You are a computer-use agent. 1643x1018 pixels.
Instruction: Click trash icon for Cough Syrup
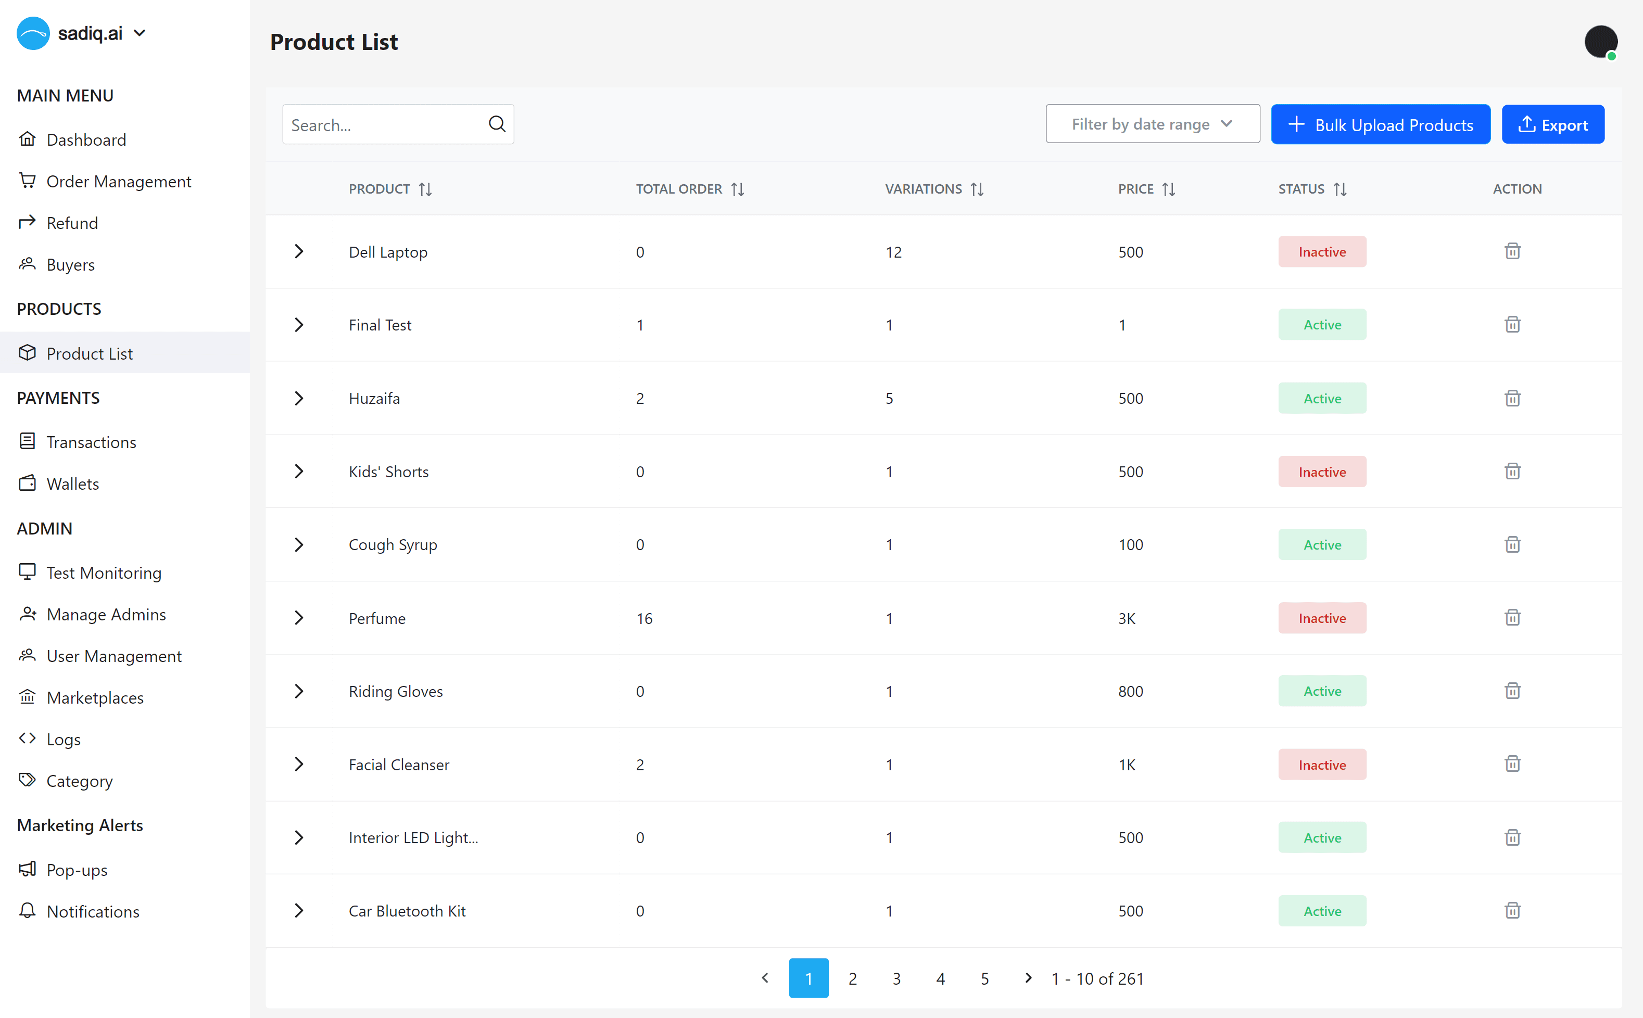[x=1512, y=544]
